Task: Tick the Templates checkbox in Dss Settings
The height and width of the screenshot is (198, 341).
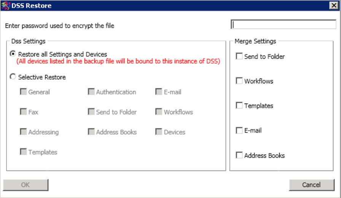Action: tap(23, 152)
